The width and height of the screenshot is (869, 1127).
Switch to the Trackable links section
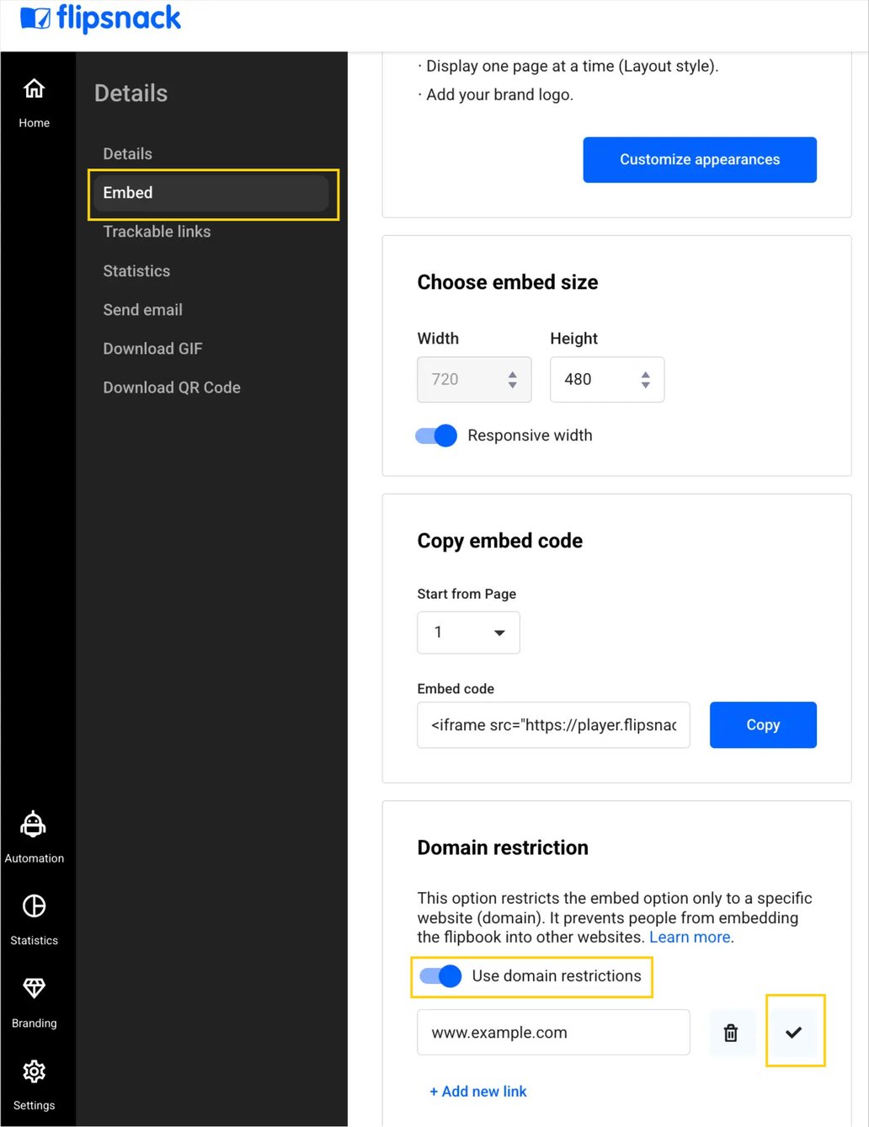157,232
